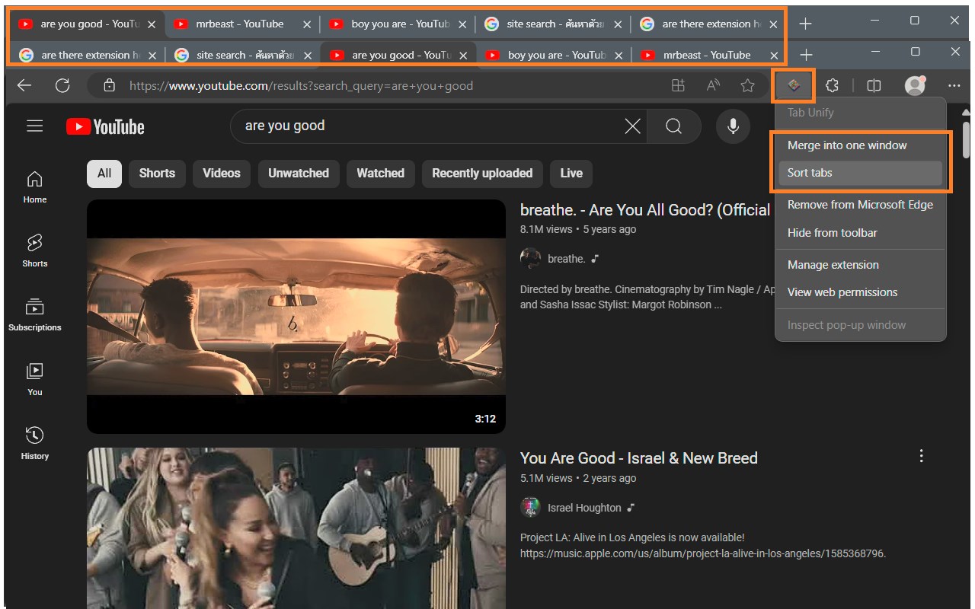Image resolution: width=975 pixels, height=609 pixels.
Task: Click the YouTube logo
Action: pyautogui.click(x=105, y=126)
